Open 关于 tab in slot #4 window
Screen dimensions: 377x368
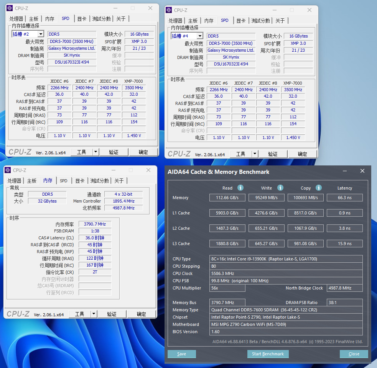(x=280, y=21)
